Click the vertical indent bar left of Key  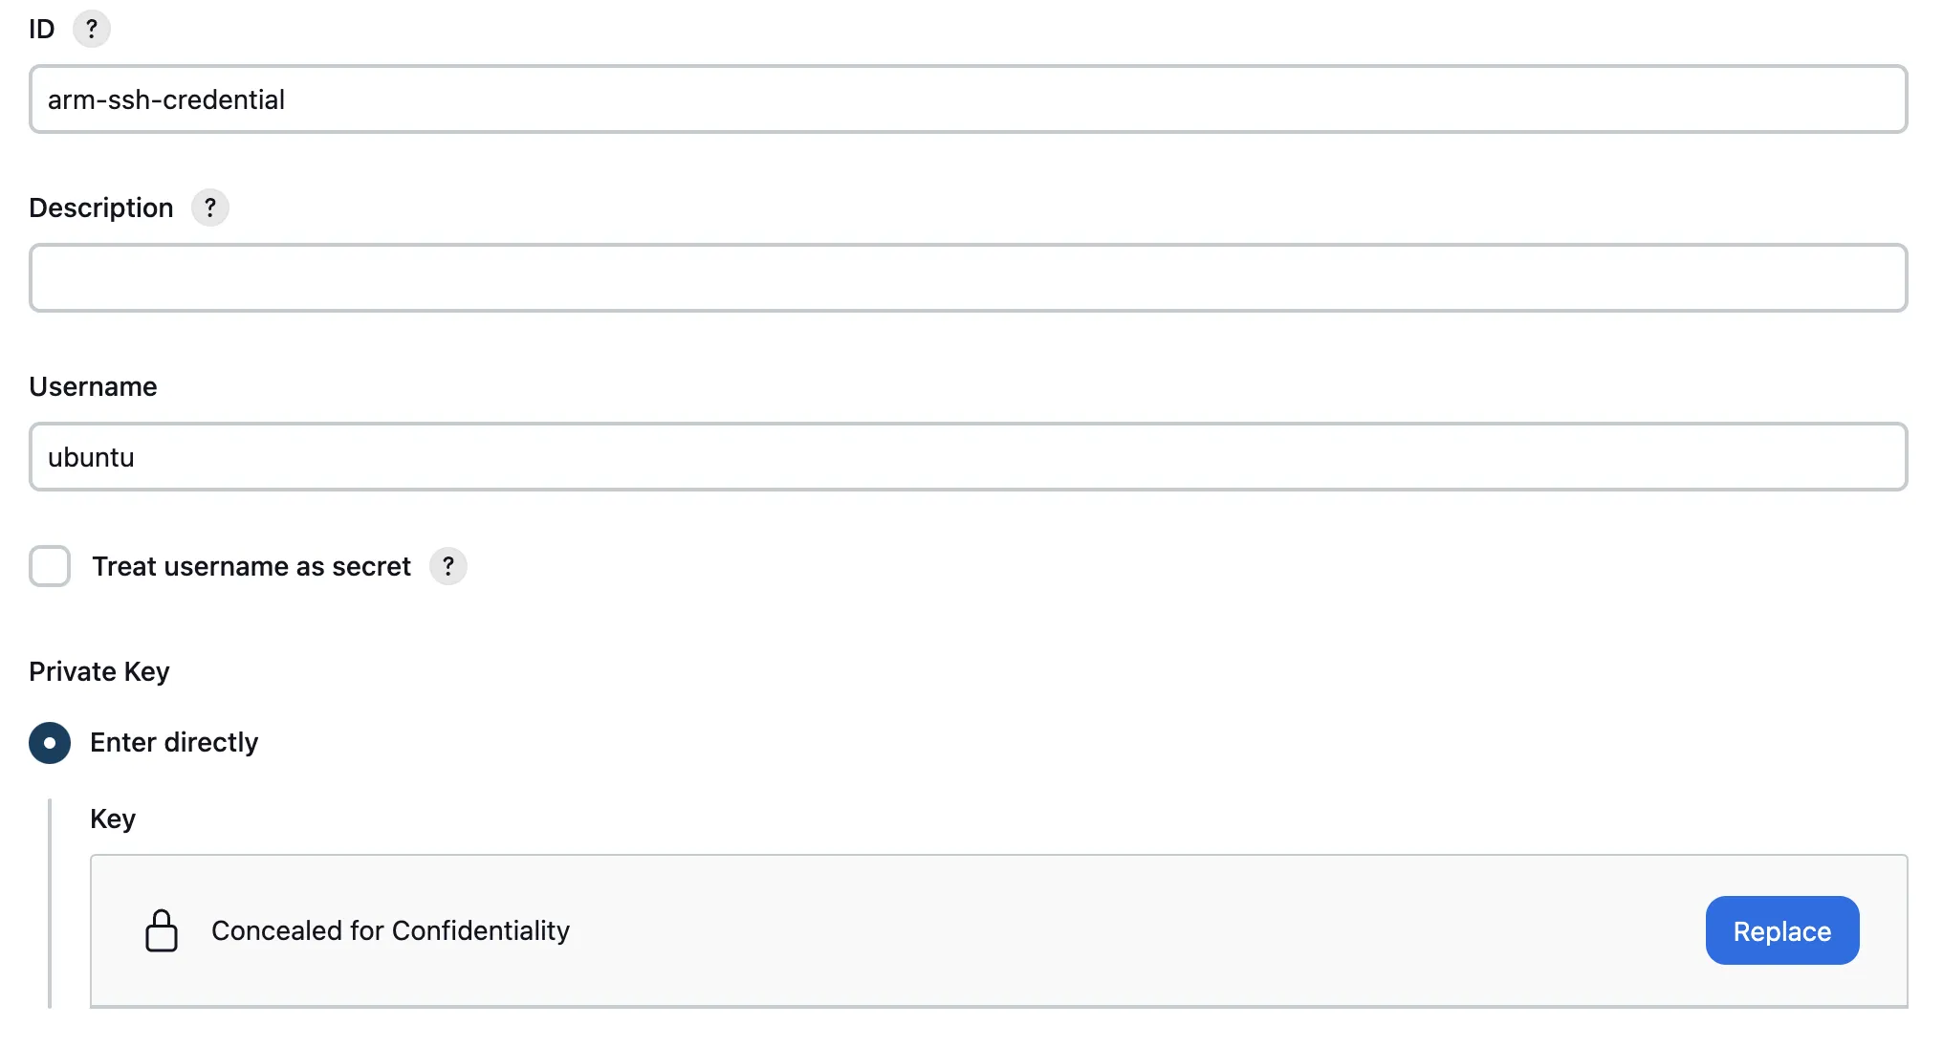(50, 903)
